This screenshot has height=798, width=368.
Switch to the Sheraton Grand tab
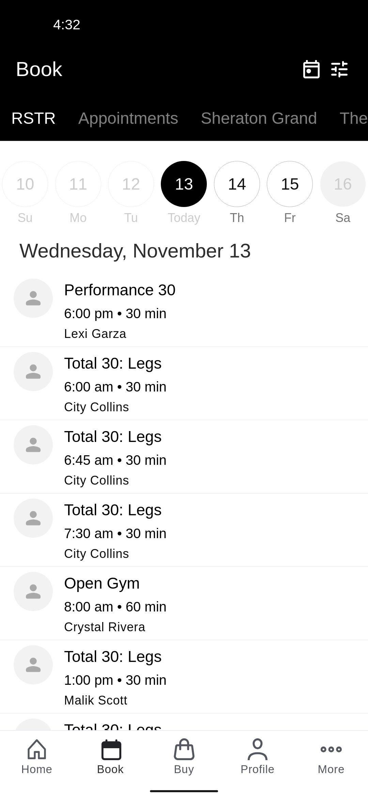(259, 118)
